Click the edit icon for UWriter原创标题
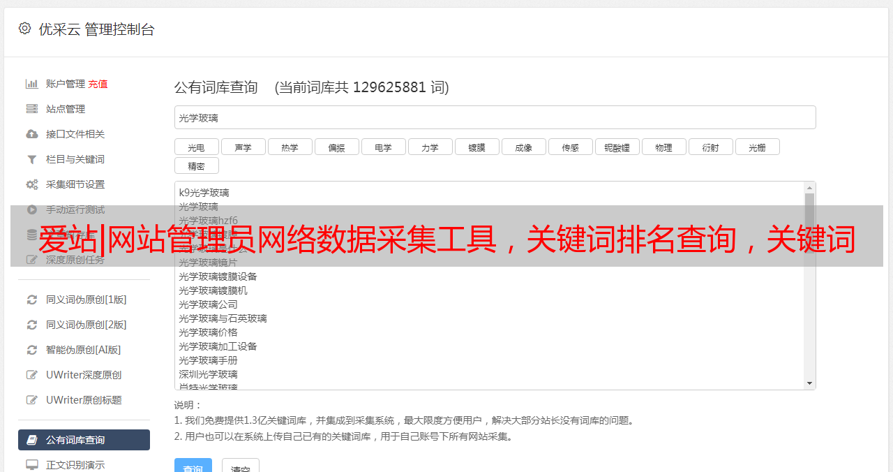This screenshot has height=472, width=893. click(32, 400)
